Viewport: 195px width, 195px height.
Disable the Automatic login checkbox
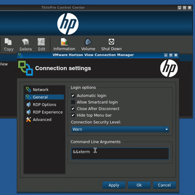tap(73, 96)
